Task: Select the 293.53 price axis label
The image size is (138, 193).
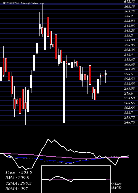Action: 129,79
